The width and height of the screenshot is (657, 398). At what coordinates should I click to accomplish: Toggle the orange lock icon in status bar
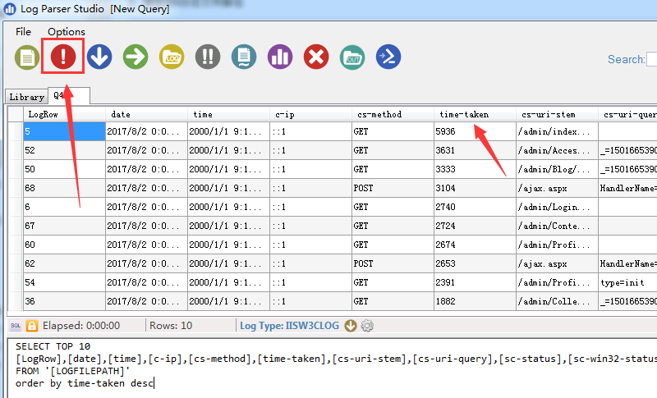[32, 326]
